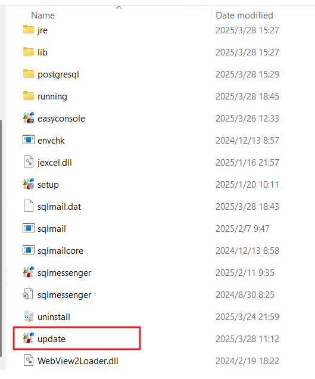Click the jexcel.dll file icon

coord(29,162)
